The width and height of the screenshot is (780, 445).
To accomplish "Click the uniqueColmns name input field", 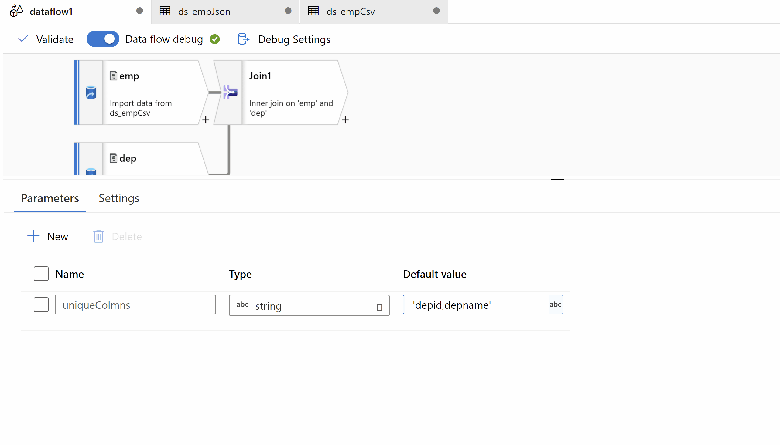I will pyautogui.click(x=135, y=304).
